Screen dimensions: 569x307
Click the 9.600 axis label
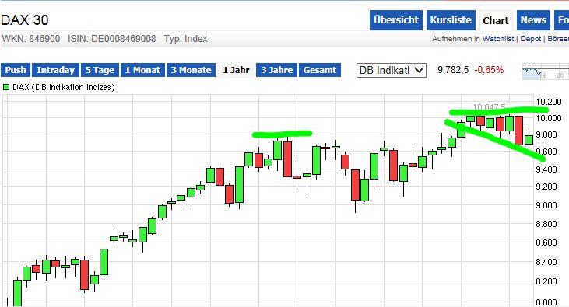[x=546, y=152]
